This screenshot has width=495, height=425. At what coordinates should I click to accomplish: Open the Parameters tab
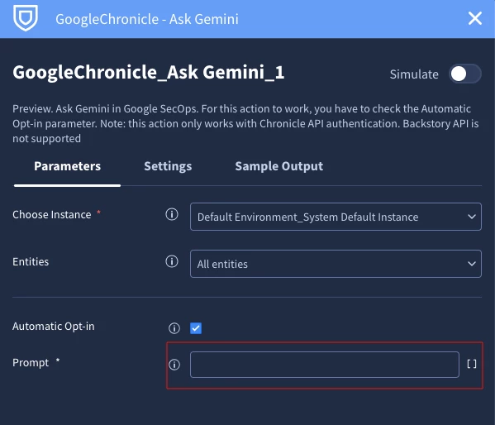67,166
